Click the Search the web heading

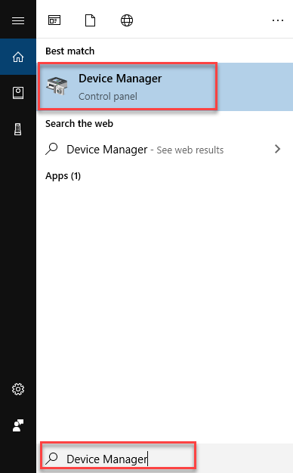tap(79, 123)
